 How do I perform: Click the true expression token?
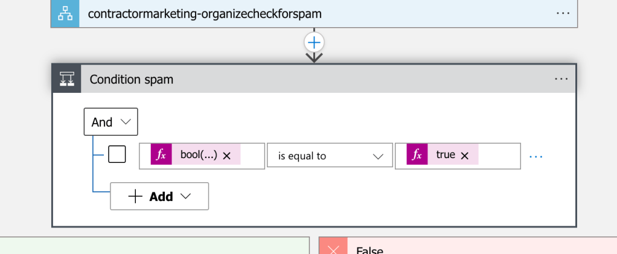point(443,154)
